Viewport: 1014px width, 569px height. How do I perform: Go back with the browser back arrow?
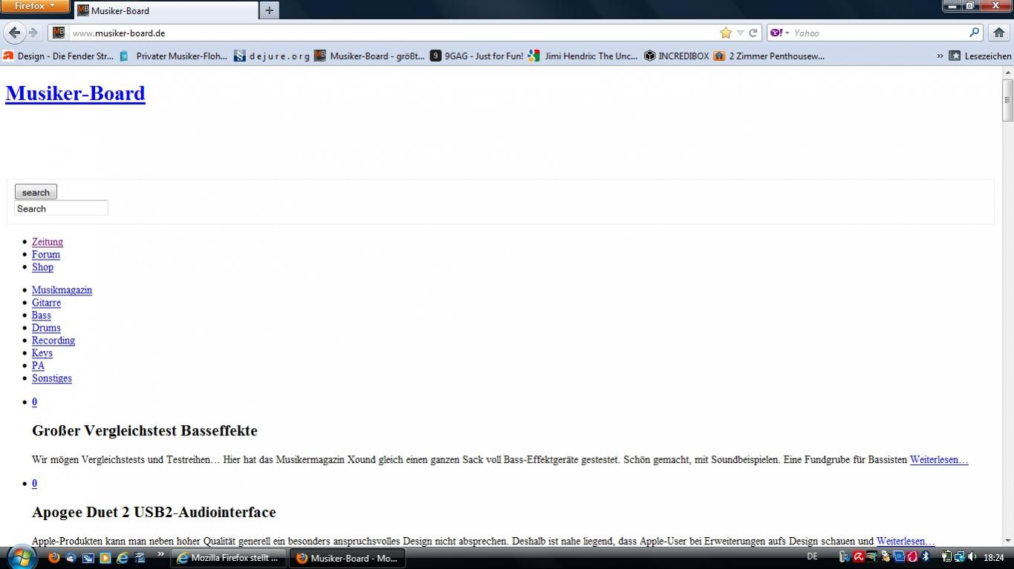tap(14, 33)
